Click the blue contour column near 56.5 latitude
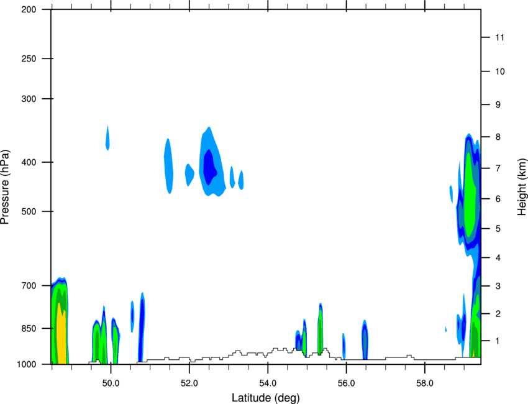528x404 pixels. point(365,339)
